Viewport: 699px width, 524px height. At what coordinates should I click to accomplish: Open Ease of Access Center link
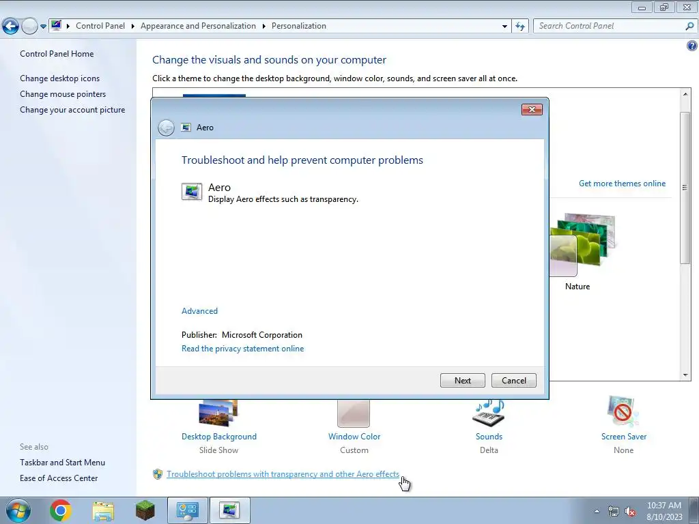[x=59, y=478]
